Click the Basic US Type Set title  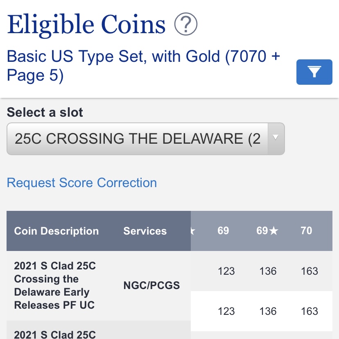(143, 66)
